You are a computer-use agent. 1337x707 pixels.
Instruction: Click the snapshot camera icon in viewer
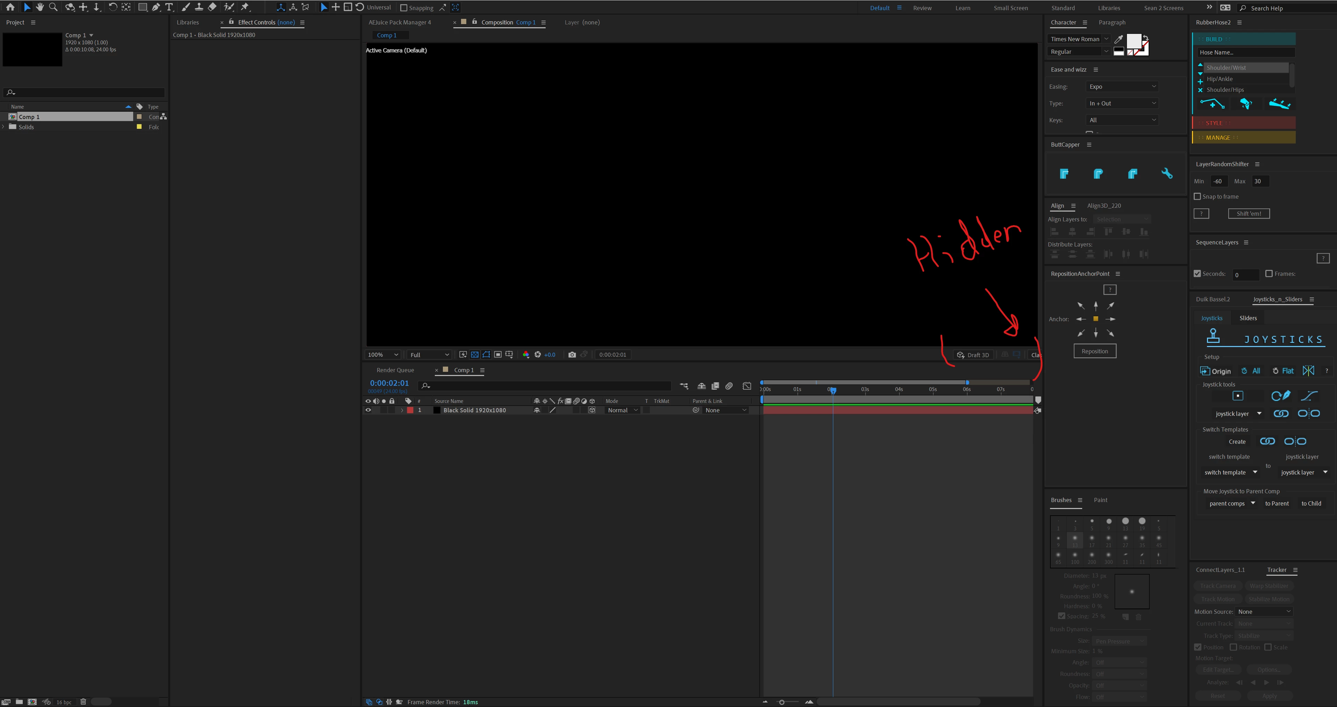click(572, 354)
